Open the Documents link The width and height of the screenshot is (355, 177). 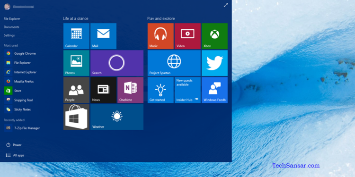[x=11, y=27]
